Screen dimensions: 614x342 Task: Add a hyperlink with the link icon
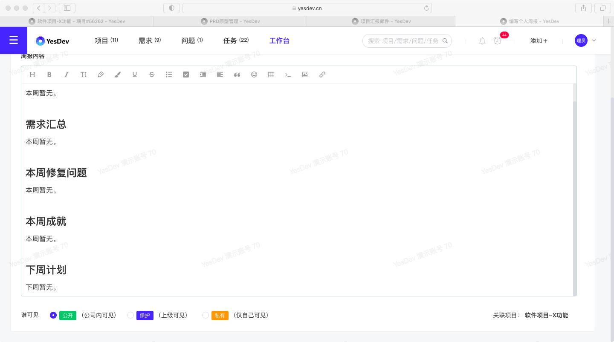click(322, 75)
